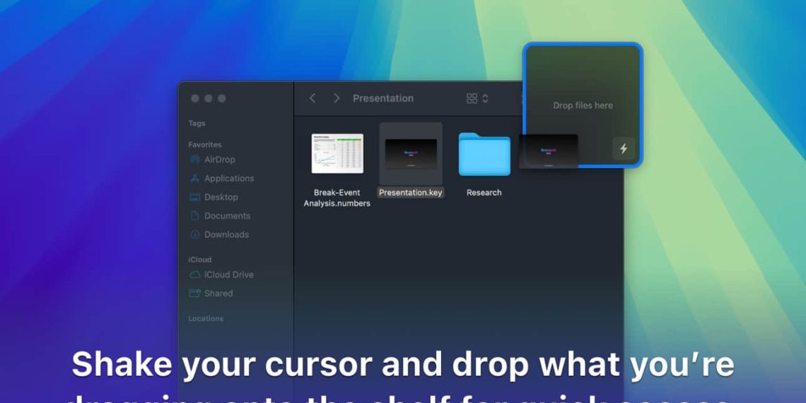The image size is (806, 403).
Task: Select the Break-Event Analysis.numbers file
Action: point(337,170)
